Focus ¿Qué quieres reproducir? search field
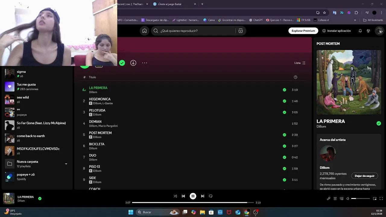 (x=194, y=31)
